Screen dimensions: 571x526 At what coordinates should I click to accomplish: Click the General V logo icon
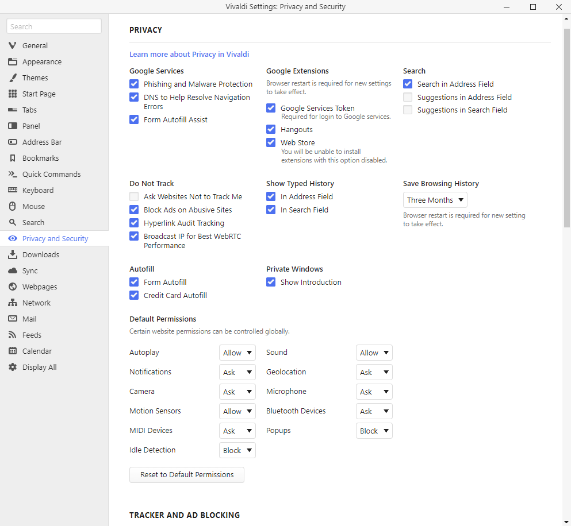[13, 45]
